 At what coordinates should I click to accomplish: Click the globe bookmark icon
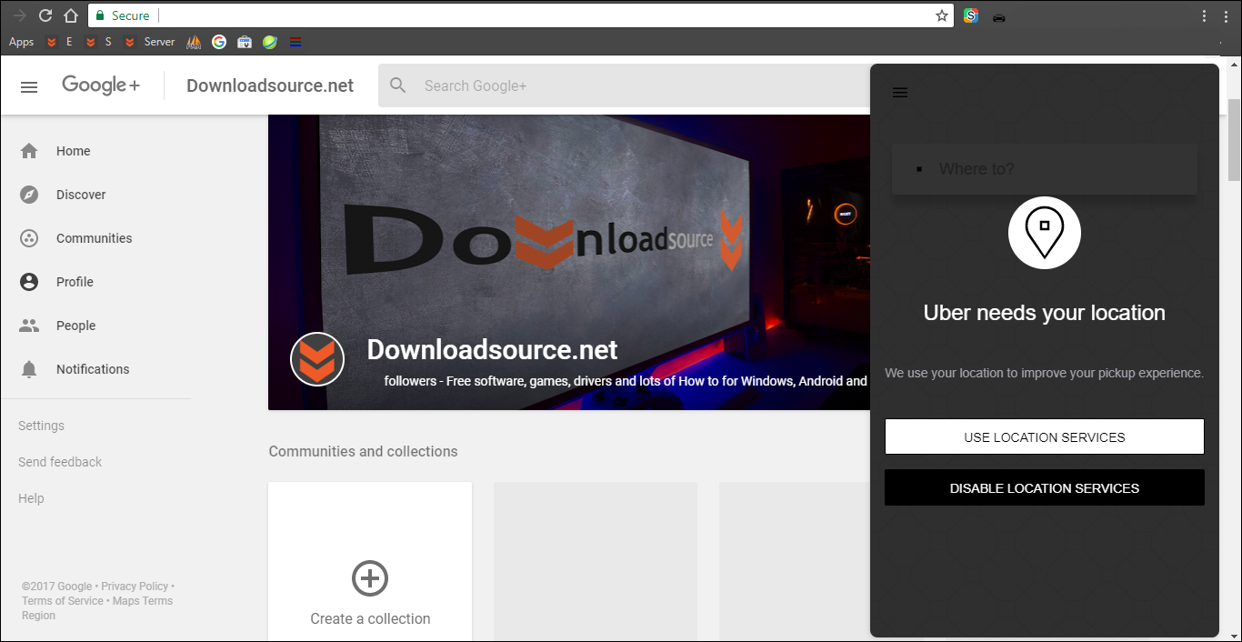[270, 42]
